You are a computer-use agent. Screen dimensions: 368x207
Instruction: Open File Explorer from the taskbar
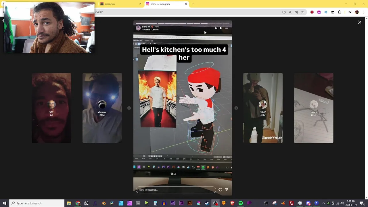coord(69,203)
